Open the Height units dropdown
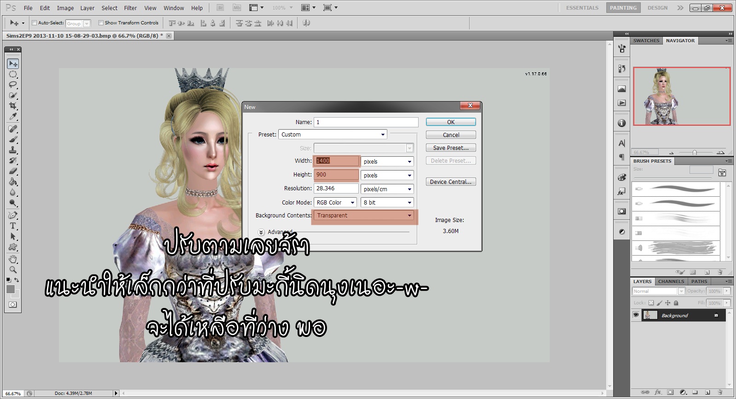 387,175
